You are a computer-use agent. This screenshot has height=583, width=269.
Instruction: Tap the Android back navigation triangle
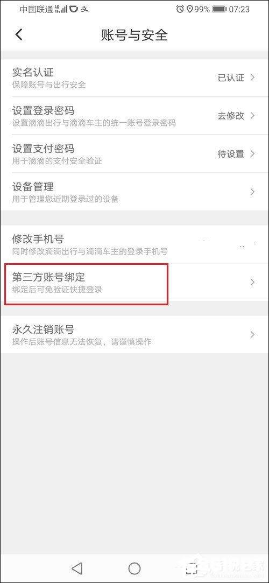(77, 568)
